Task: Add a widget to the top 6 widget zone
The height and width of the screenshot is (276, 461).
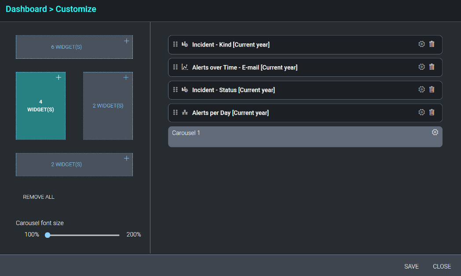Action: click(x=126, y=40)
